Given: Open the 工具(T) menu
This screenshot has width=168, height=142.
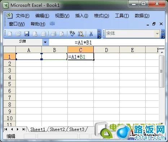Looking at the screenshot, I should pyautogui.click(x=122, y=16).
